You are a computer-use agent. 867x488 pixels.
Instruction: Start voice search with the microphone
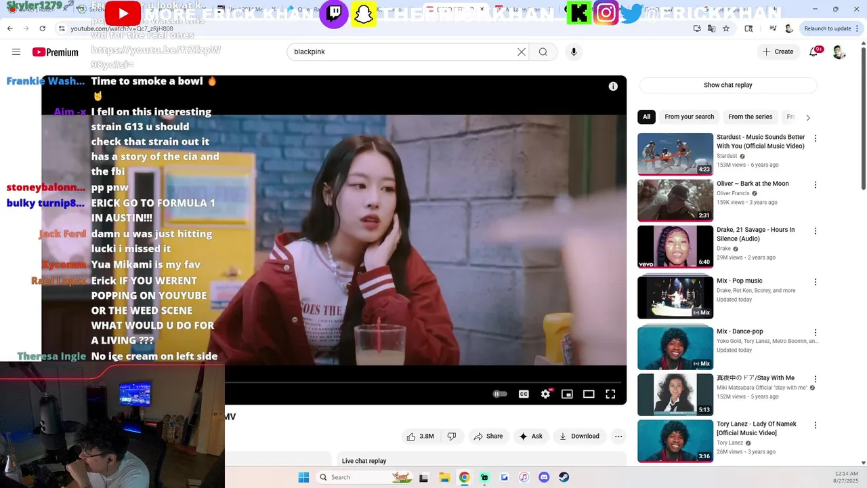(x=574, y=52)
